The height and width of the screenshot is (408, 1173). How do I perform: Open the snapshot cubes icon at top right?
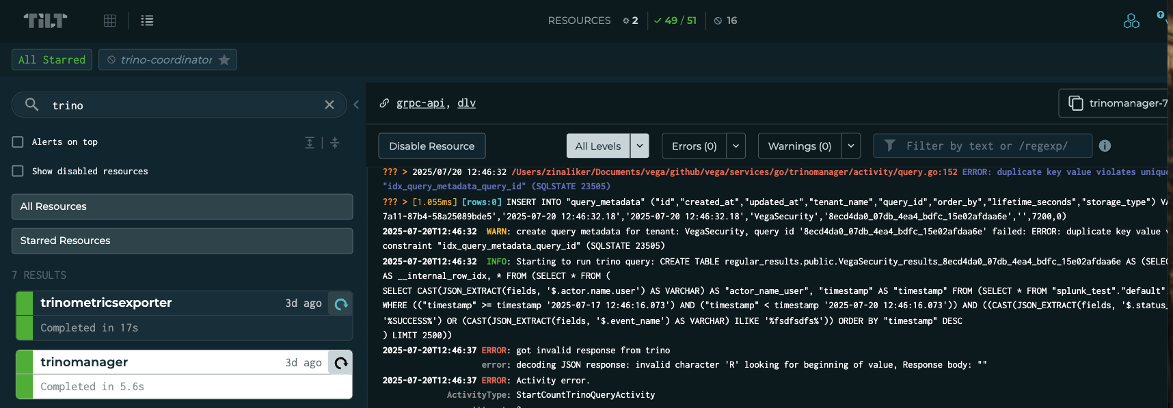tap(1131, 21)
